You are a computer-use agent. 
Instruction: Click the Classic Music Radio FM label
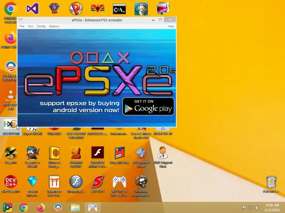tap(141, 135)
